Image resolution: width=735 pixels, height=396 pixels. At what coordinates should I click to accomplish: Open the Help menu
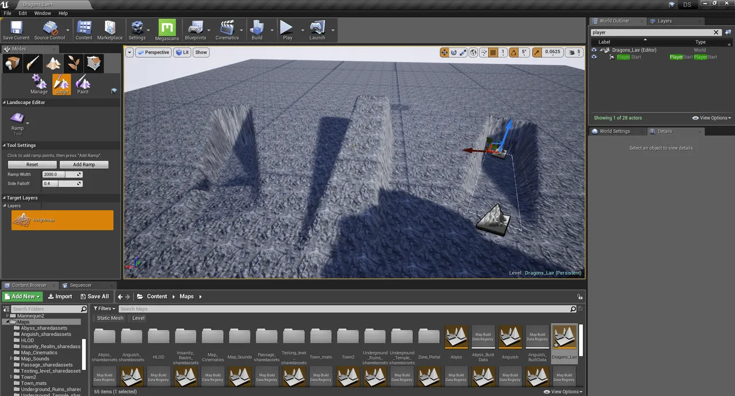click(63, 13)
